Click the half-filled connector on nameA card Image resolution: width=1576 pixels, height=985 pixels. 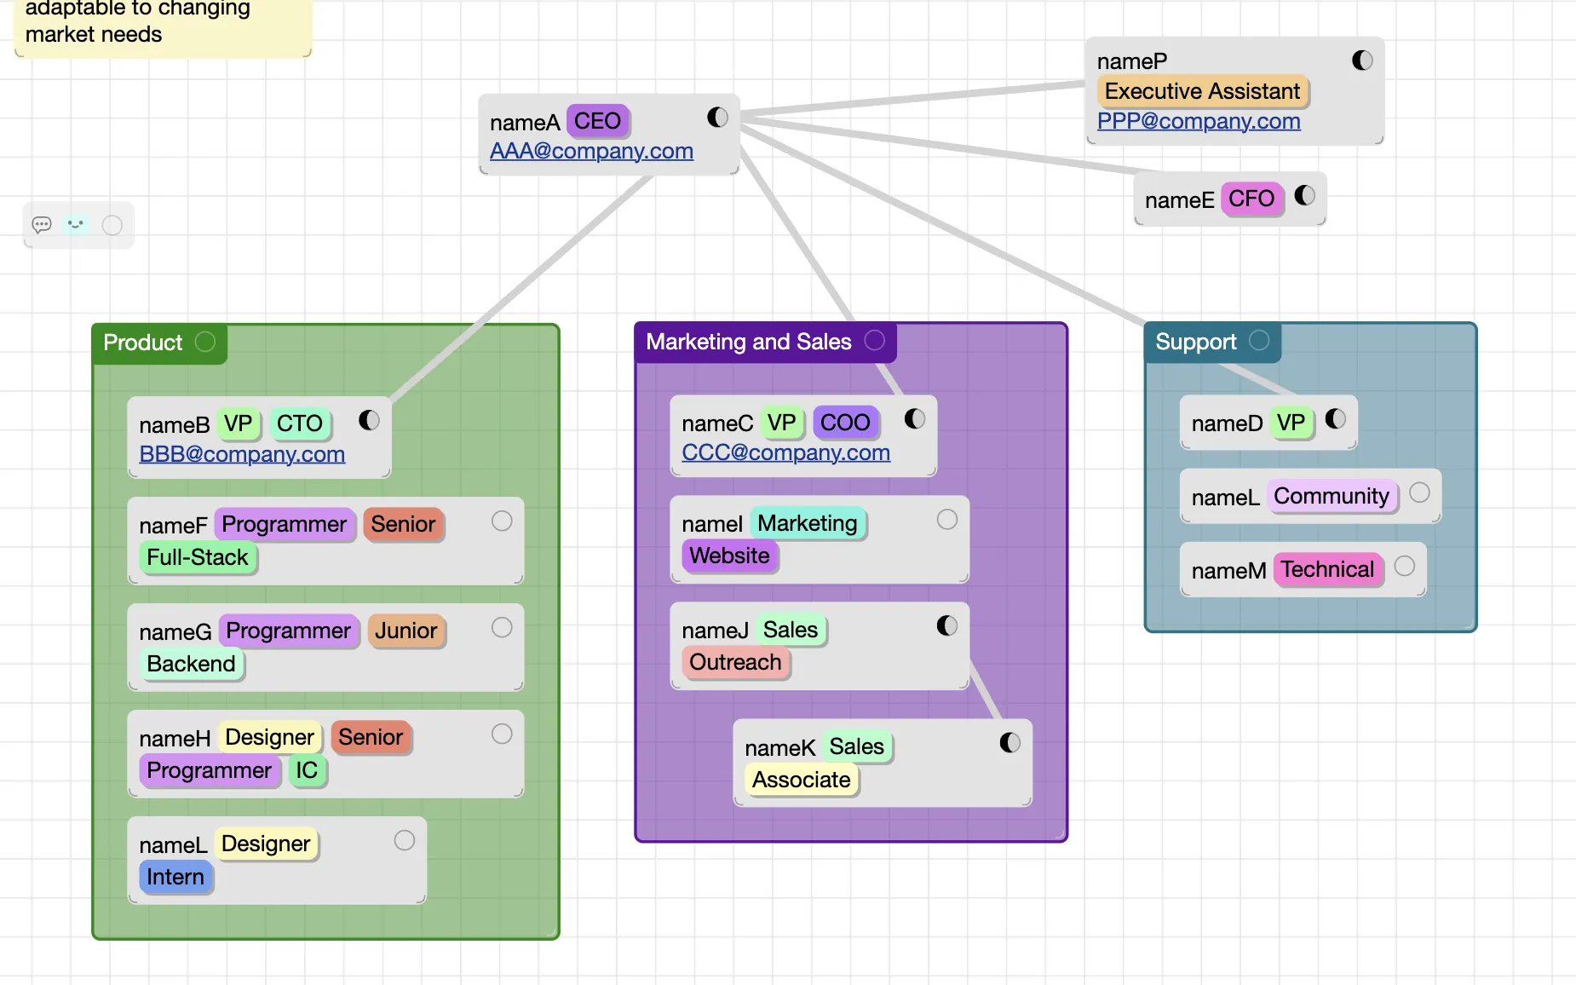(717, 118)
